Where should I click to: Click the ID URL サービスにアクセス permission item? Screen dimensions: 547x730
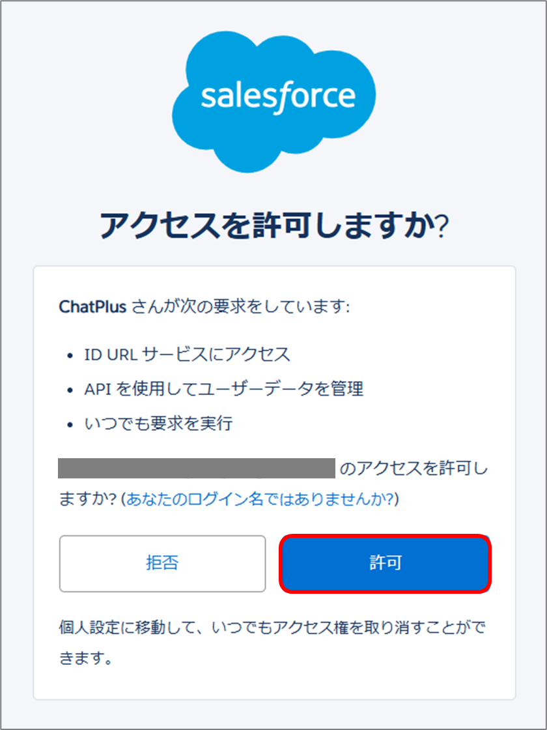[187, 355]
